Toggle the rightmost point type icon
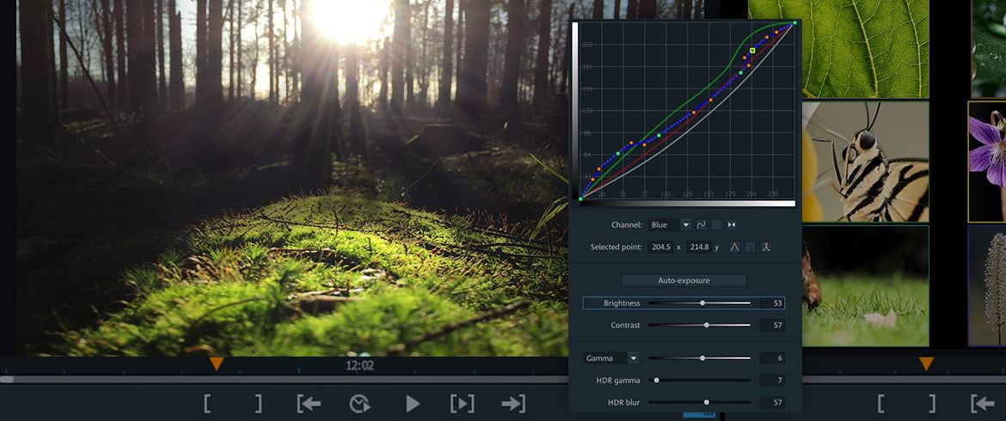Image resolution: width=1006 pixels, height=421 pixels. pyautogui.click(x=765, y=247)
